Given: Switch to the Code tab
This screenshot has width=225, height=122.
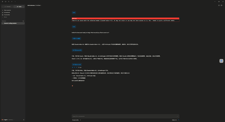Looking at the screenshot, I should tap(19, 7).
